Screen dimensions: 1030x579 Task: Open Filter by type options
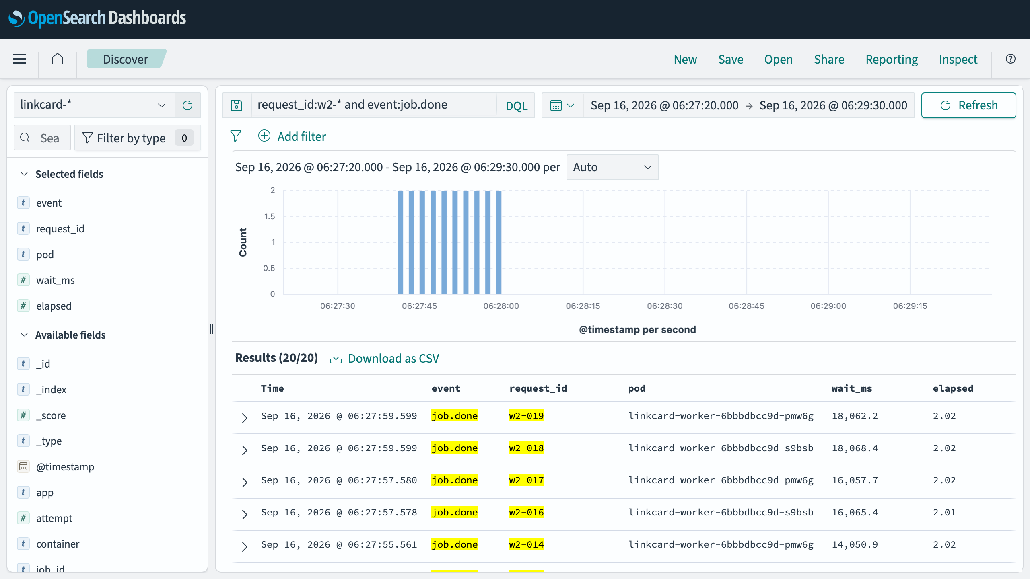138,138
